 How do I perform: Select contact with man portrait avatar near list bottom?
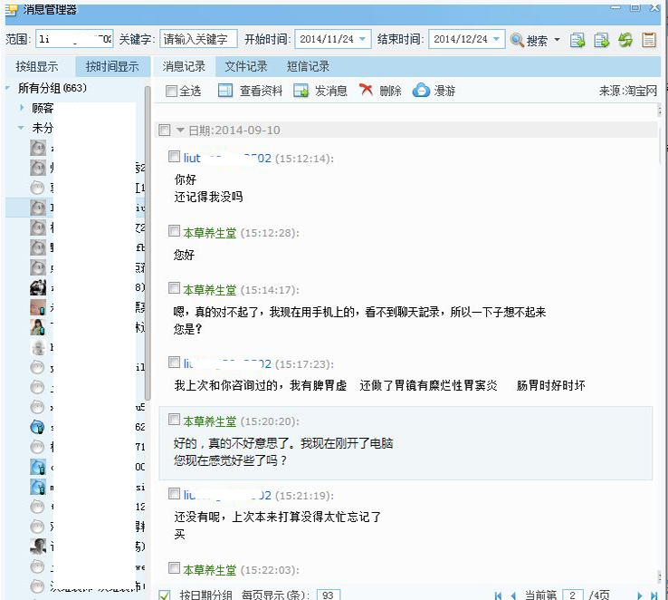38,547
